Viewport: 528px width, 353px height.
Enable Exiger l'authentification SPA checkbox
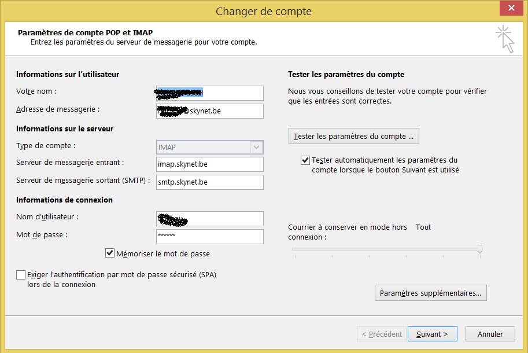point(21,274)
